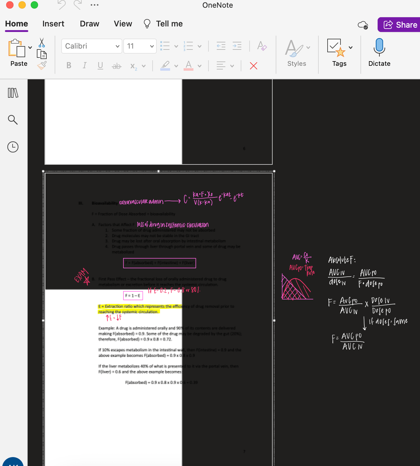Expand the paragraph alignment dropdown

point(232,66)
